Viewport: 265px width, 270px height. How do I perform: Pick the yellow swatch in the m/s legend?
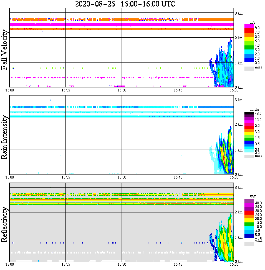point(249,39)
